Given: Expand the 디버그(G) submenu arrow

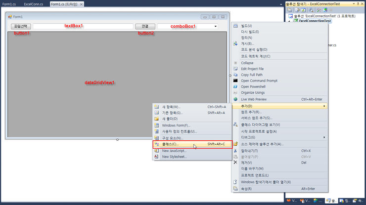Looking at the screenshot, I should [324, 137].
